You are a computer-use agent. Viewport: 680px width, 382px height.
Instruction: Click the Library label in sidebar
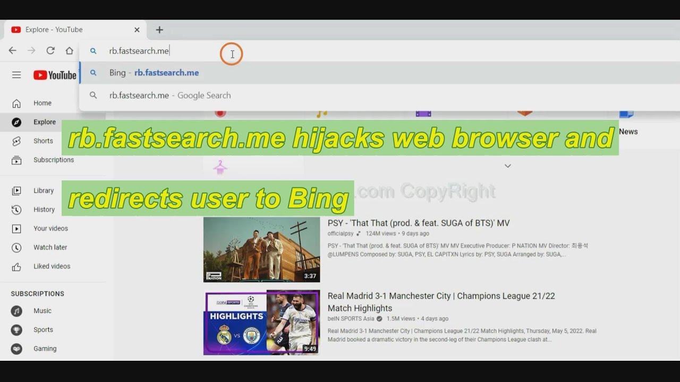[x=44, y=190]
